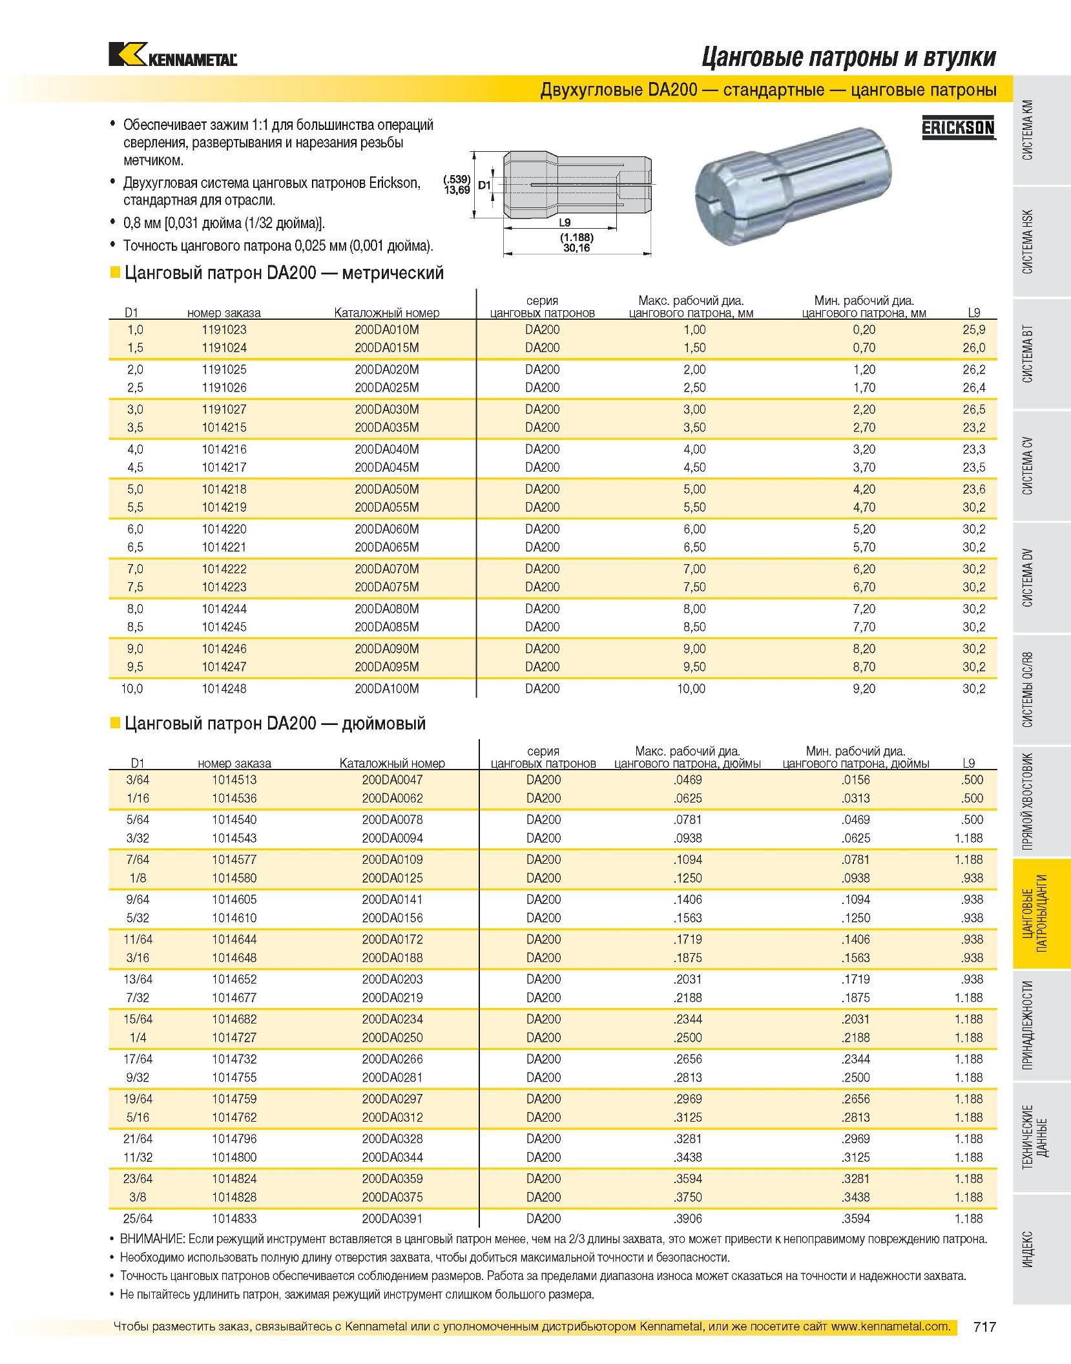1071x1364 pixels.
Task: Click the .3906 maximum diameter value
Action: pos(687,1219)
